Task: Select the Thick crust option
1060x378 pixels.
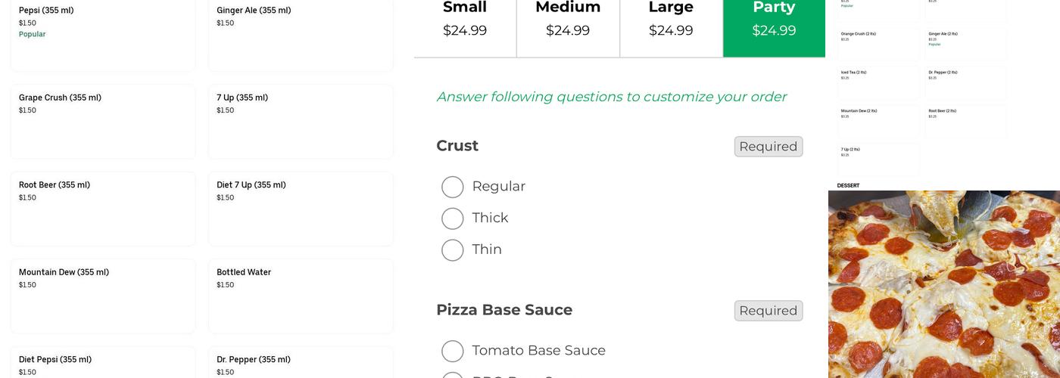Action: tap(453, 218)
